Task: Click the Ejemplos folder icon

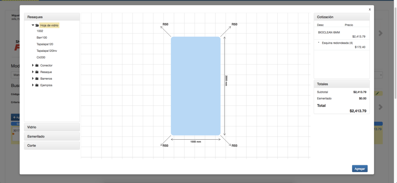Action: (x=36, y=85)
